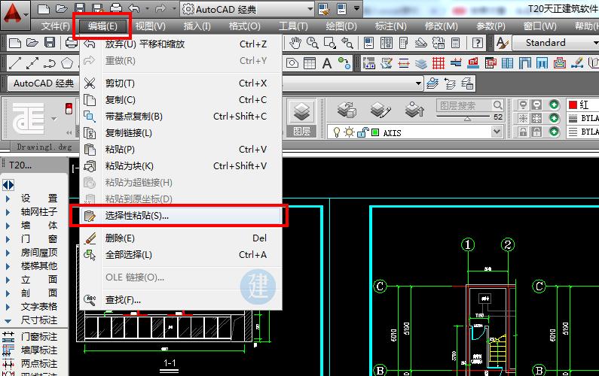
Task: Open the 红 color dropdown
Action: click(582, 105)
